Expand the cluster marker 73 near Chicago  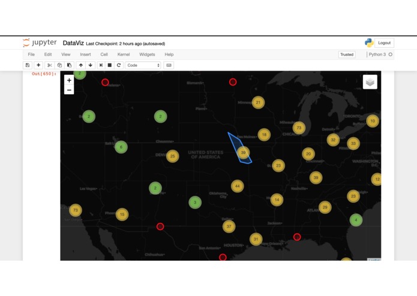299,128
